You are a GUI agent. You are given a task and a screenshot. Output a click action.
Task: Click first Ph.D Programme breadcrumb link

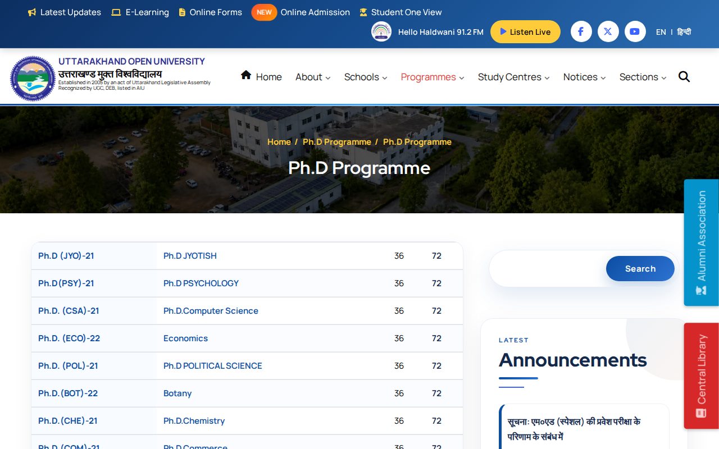[x=337, y=142]
